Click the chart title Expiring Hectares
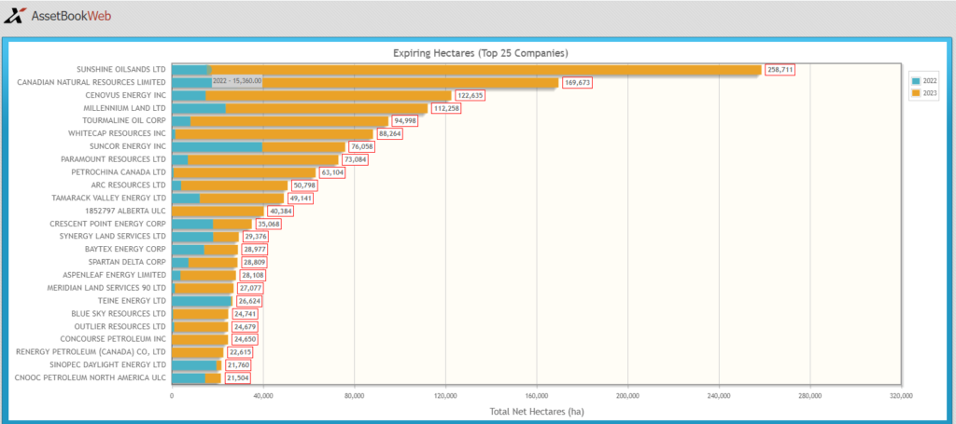The width and height of the screenshot is (956, 424). (x=481, y=53)
